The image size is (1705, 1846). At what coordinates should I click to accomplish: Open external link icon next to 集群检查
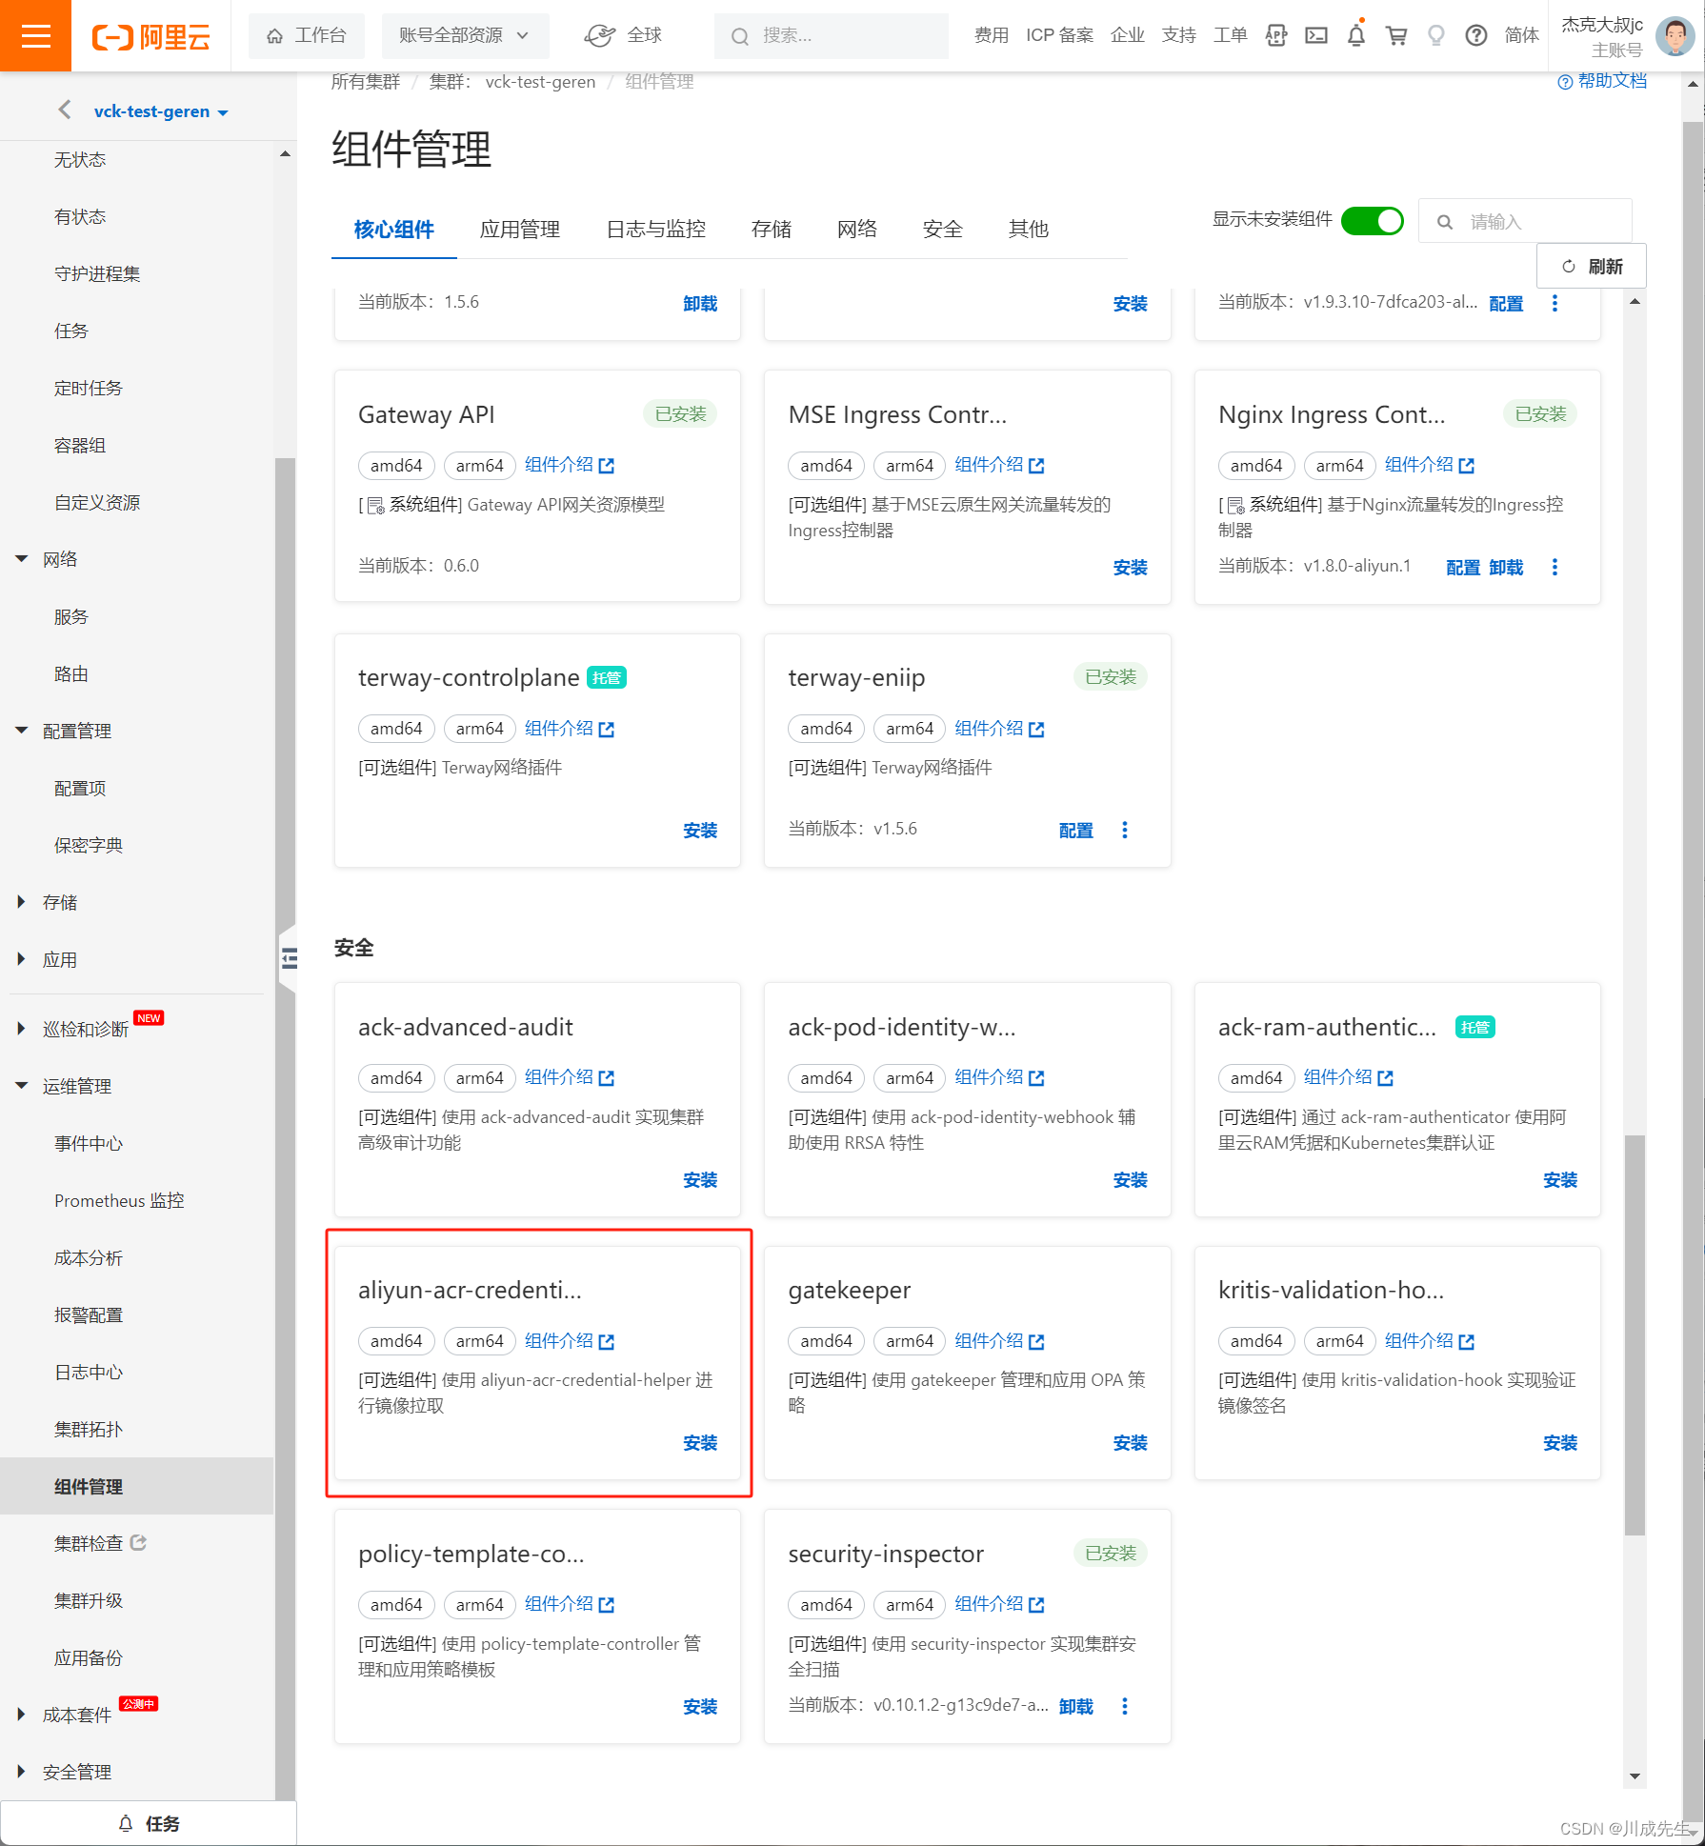(x=138, y=1542)
